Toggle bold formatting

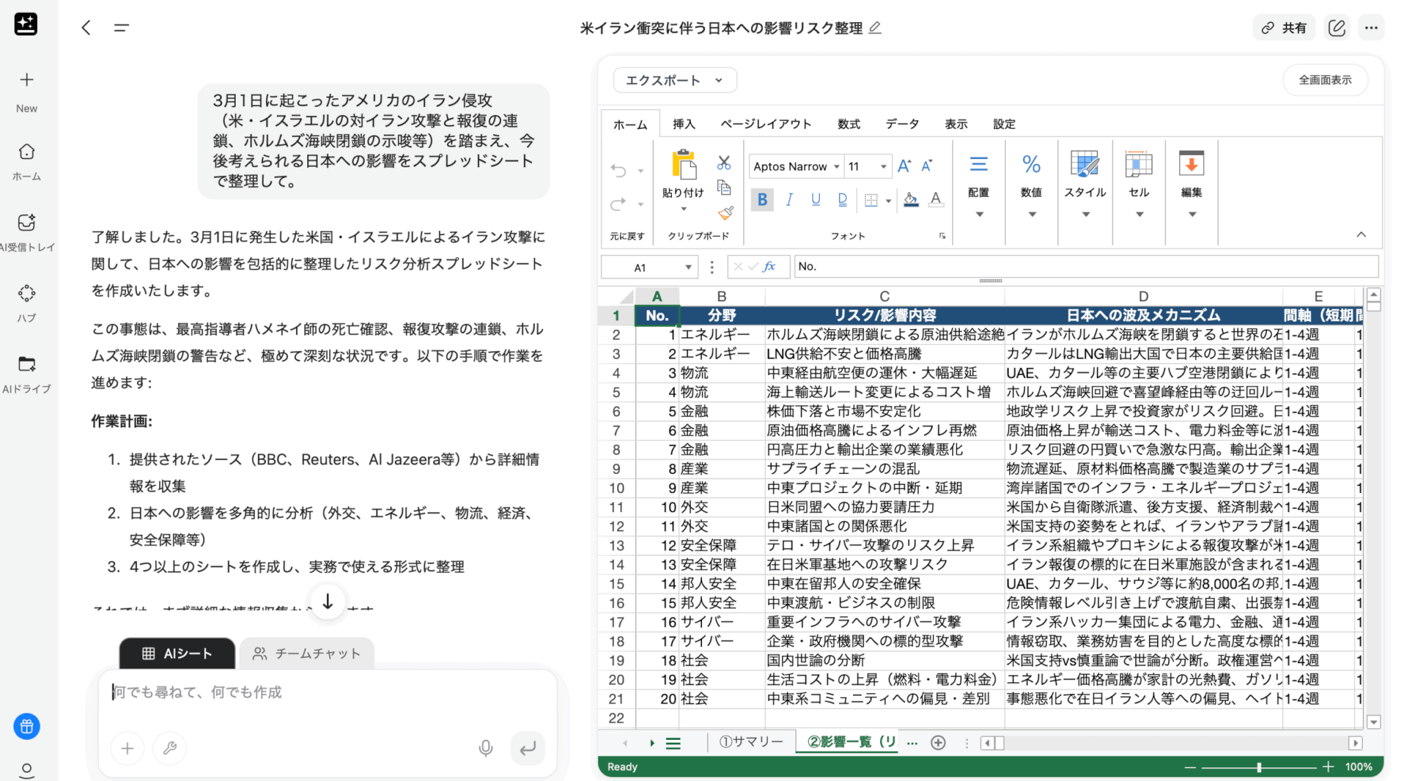pos(762,200)
